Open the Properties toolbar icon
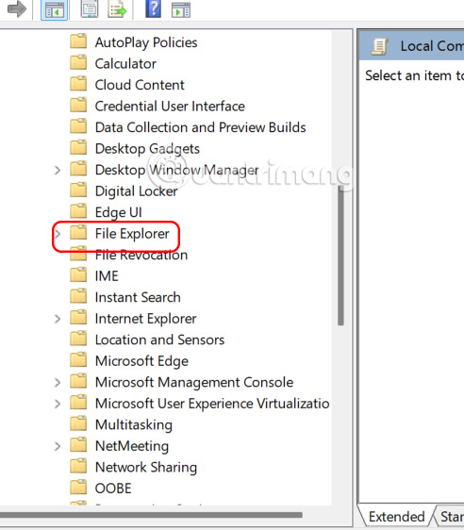This screenshot has height=530, width=464. 90,9
